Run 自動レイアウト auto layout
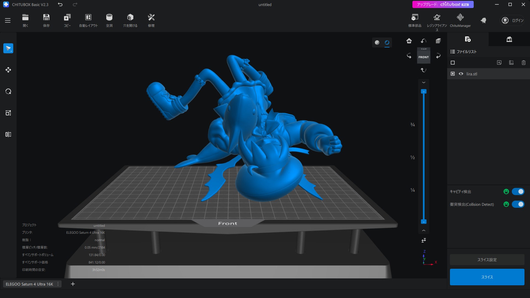Screen dimensions: 530x298 click(x=88, y=20)
